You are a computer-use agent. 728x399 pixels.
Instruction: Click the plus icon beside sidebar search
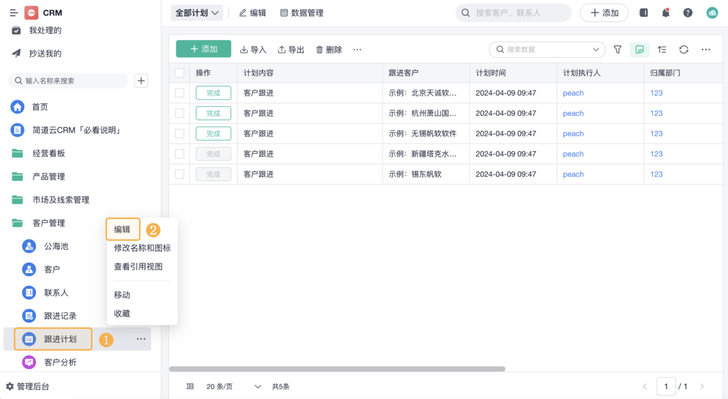[141, 81]
